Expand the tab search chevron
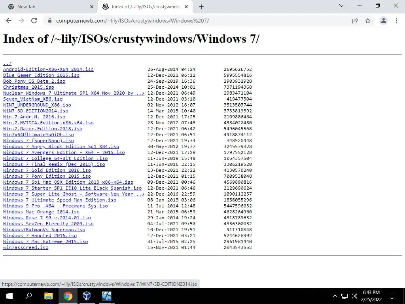The width and height of the screenshot is (405, 304). click(341, 6)
